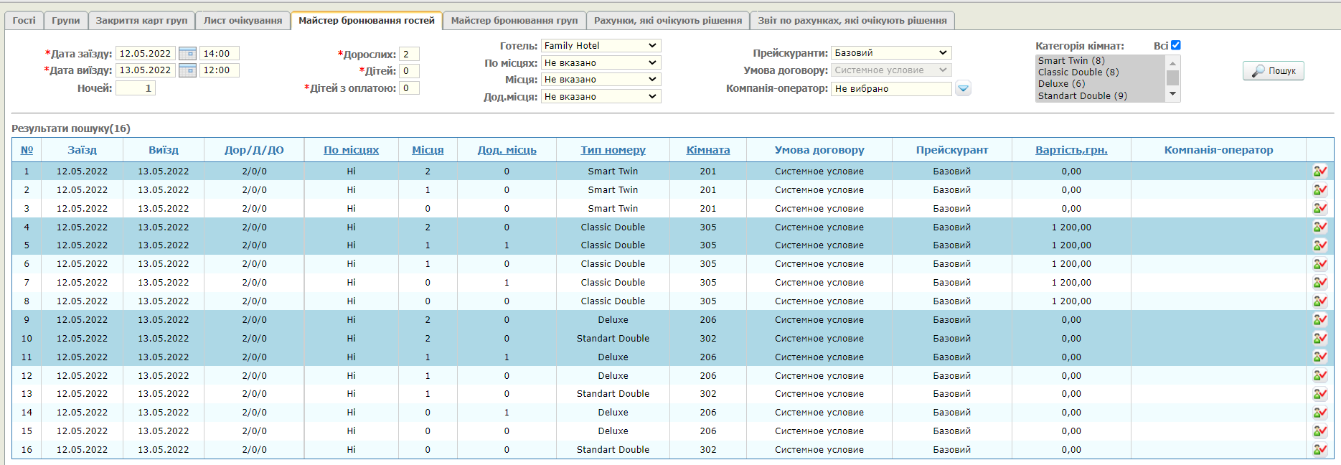
Task: Click the room category list scrollbar down arrow
Action: [1172, 94]
